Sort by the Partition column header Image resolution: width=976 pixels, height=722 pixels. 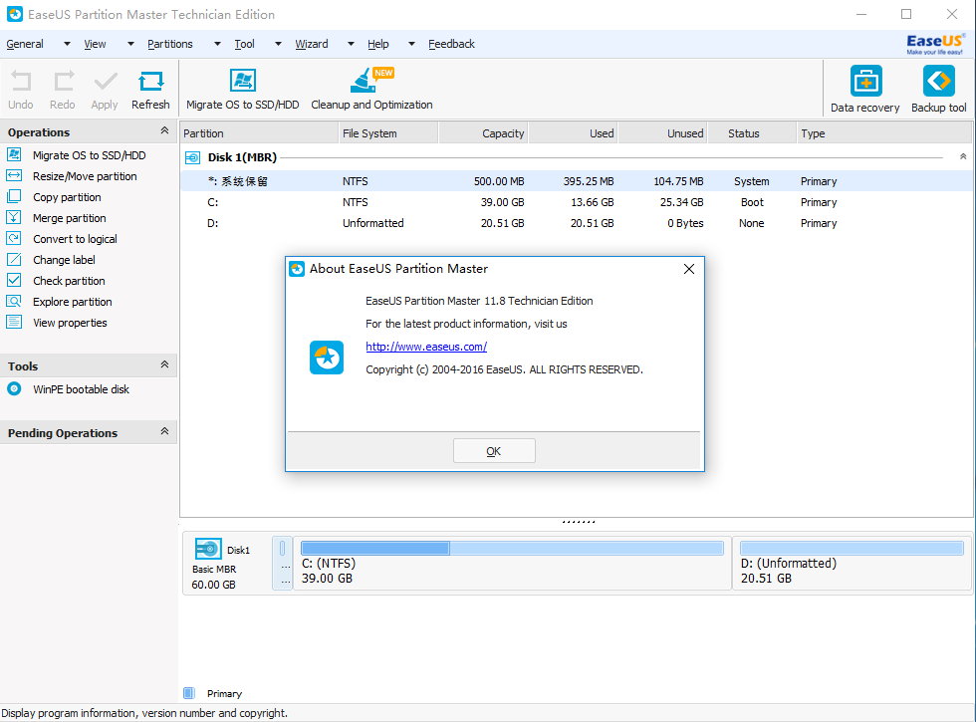259,133
